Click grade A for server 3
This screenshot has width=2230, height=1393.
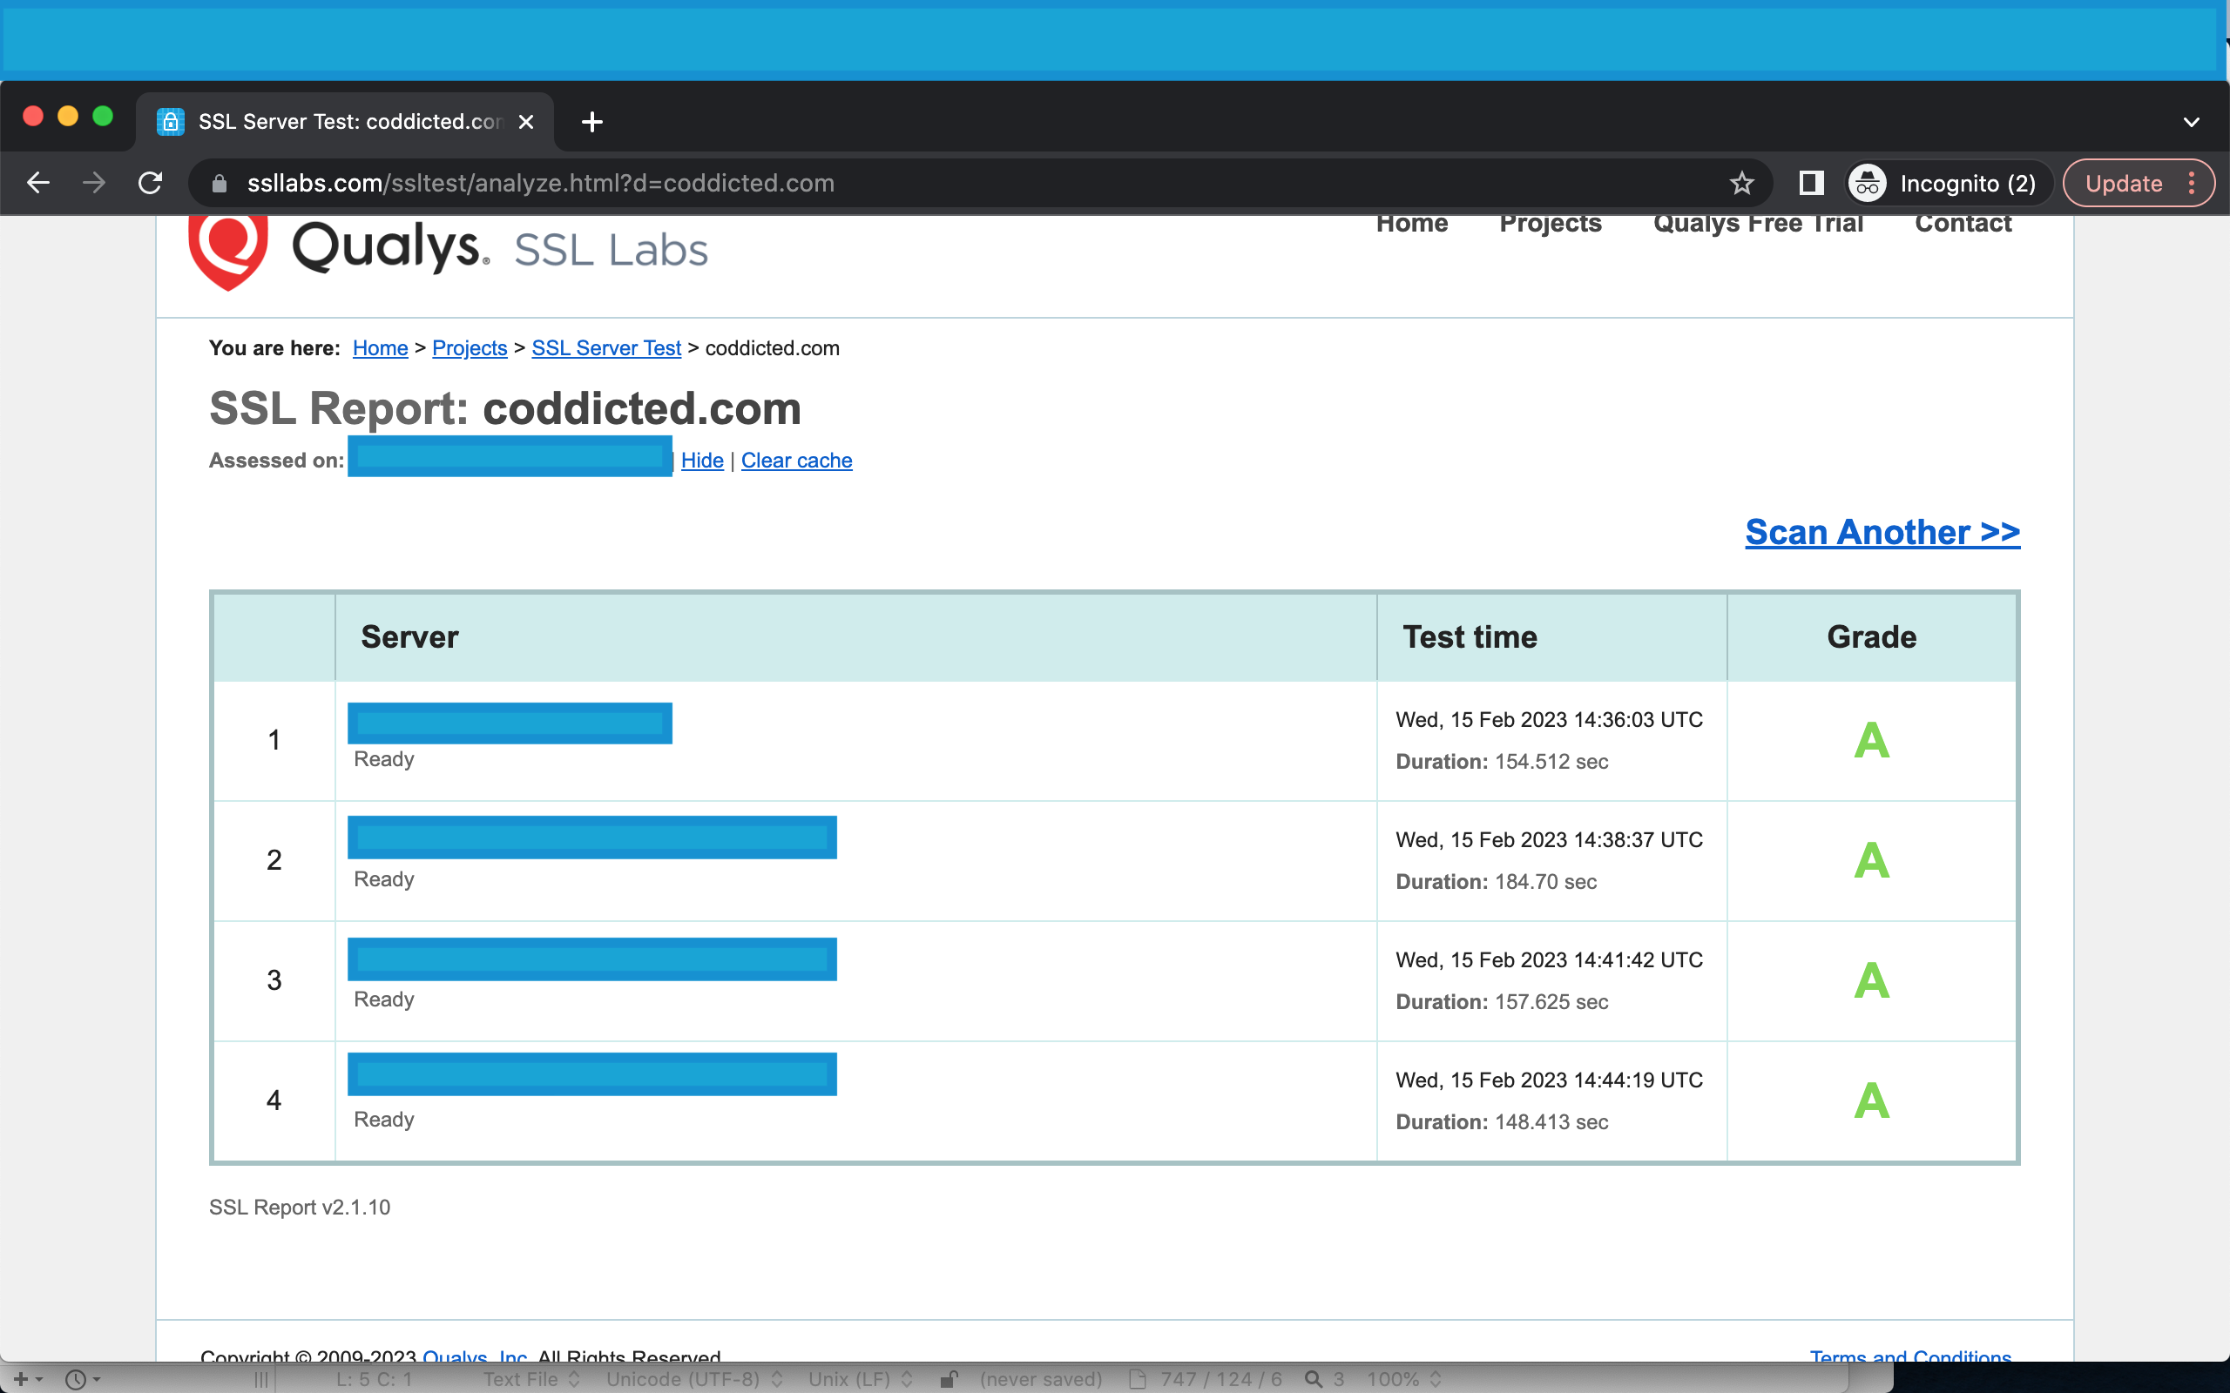pos(1870,981)
